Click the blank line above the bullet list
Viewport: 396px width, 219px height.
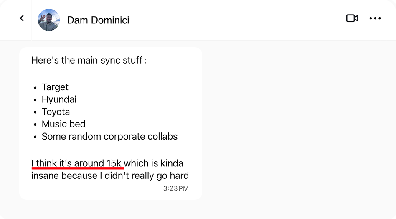pos(109,74)
